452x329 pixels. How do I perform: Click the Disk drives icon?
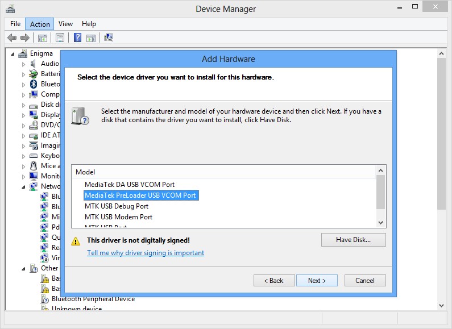click(34, 106)
